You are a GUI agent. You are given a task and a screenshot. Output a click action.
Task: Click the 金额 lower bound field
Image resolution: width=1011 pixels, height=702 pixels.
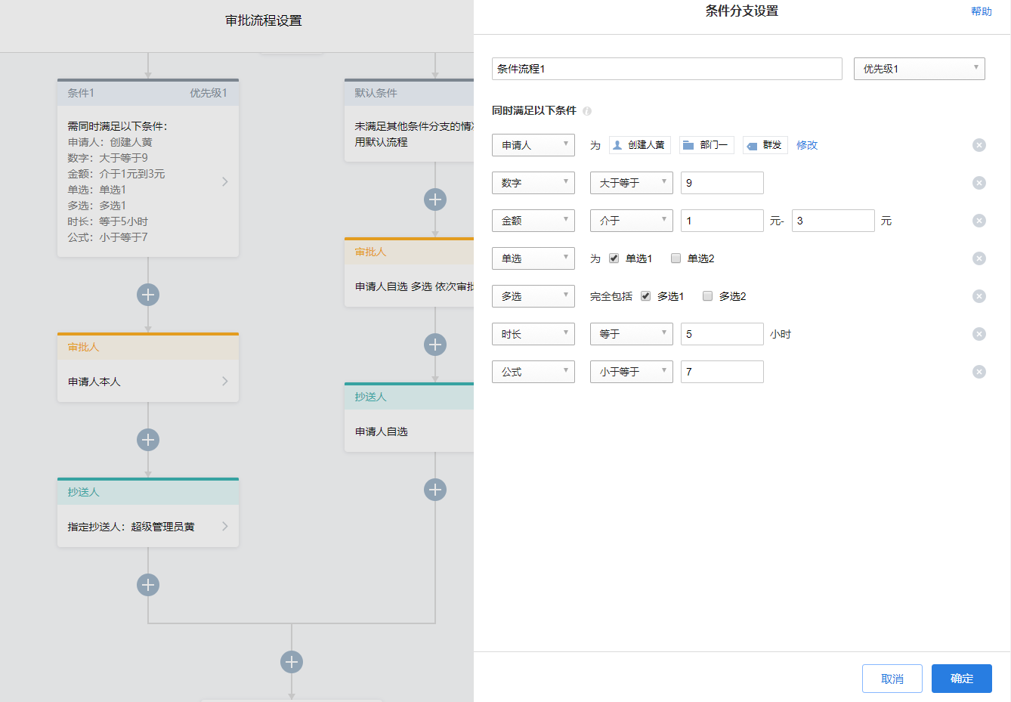pos(722,221)
